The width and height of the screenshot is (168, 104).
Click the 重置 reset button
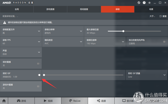click(x=163, y=16)
